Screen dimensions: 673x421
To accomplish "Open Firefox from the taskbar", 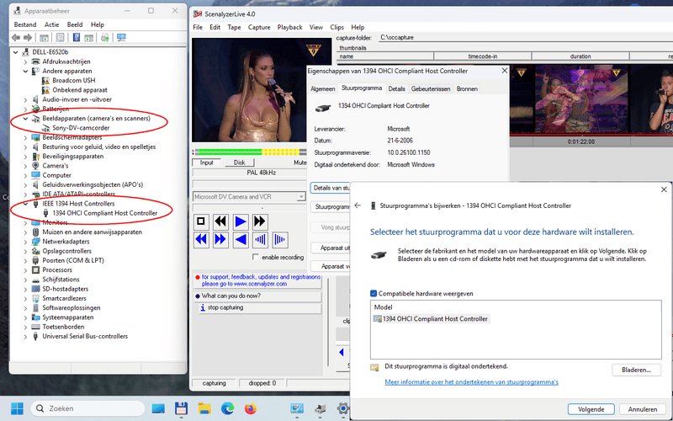I will (x=250, y=408).
